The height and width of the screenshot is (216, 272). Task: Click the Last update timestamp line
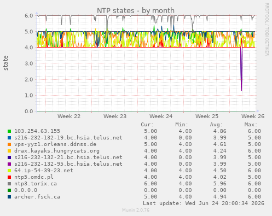[204, 203]
